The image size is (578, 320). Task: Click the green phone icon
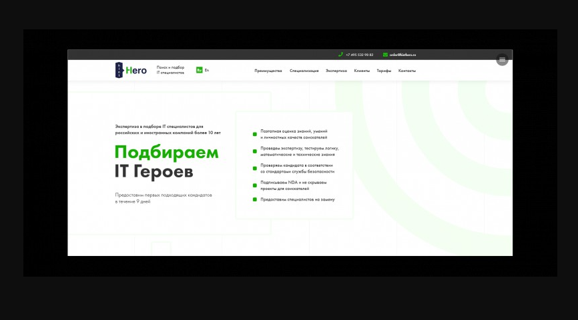tap(340, 55)
